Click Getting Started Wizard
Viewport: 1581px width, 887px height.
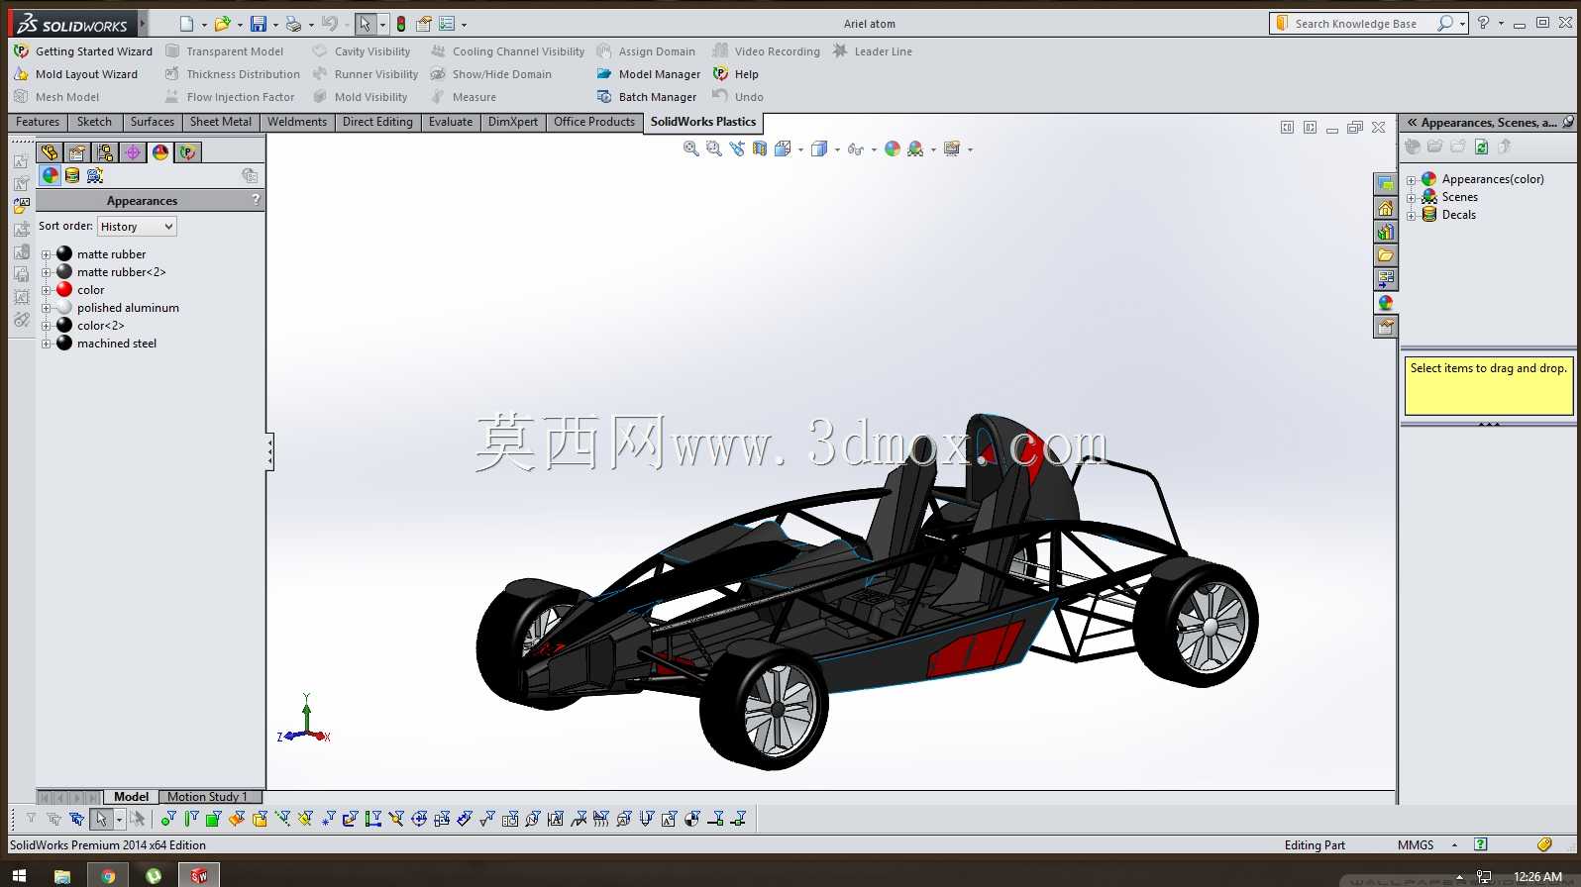point(83,51)
